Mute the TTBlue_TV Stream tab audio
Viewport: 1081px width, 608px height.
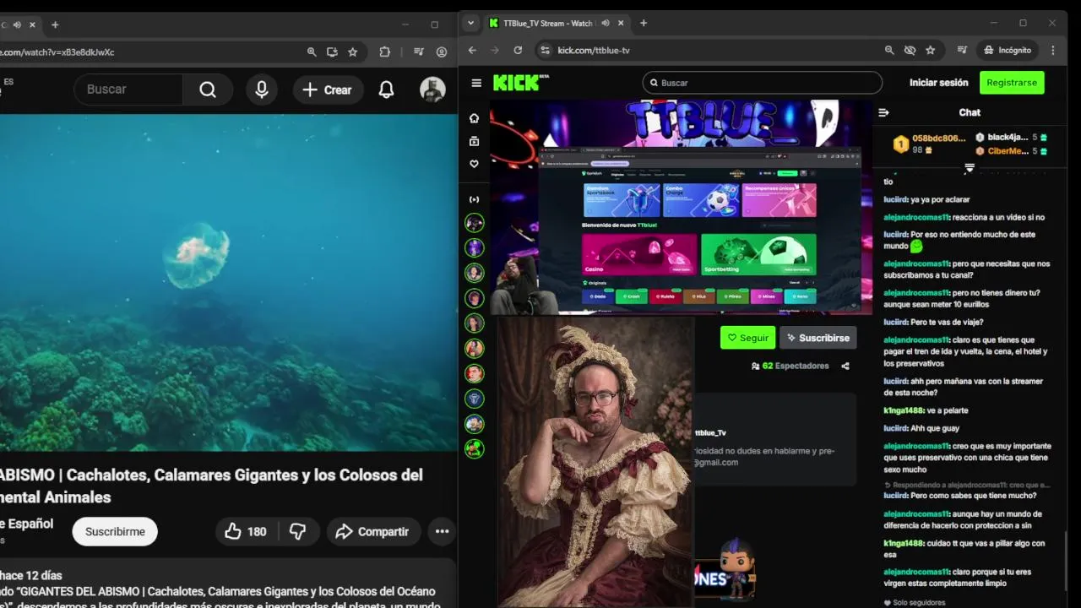tap(605, 24)
